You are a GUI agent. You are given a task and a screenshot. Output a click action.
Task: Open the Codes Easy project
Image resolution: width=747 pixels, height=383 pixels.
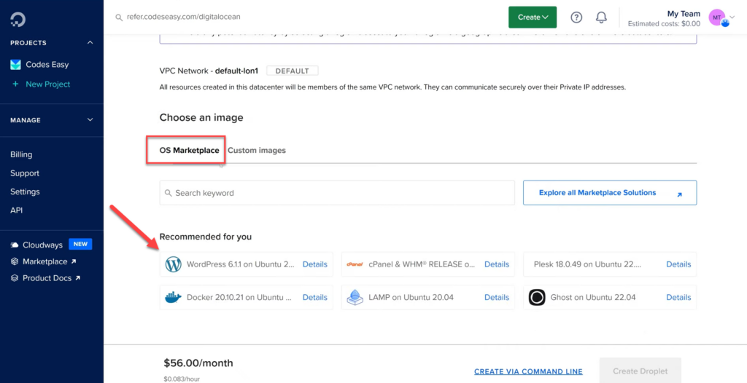pos(47,65)
